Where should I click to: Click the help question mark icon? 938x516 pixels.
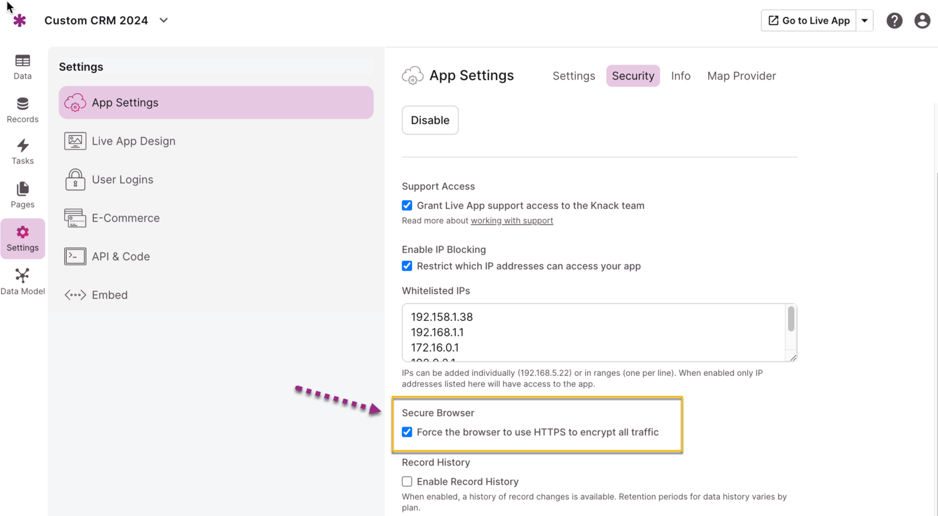click(x=894, y=21)
